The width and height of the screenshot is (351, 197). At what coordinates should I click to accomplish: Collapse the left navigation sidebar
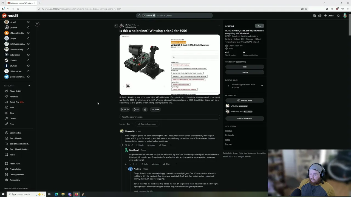click(37, 24)
